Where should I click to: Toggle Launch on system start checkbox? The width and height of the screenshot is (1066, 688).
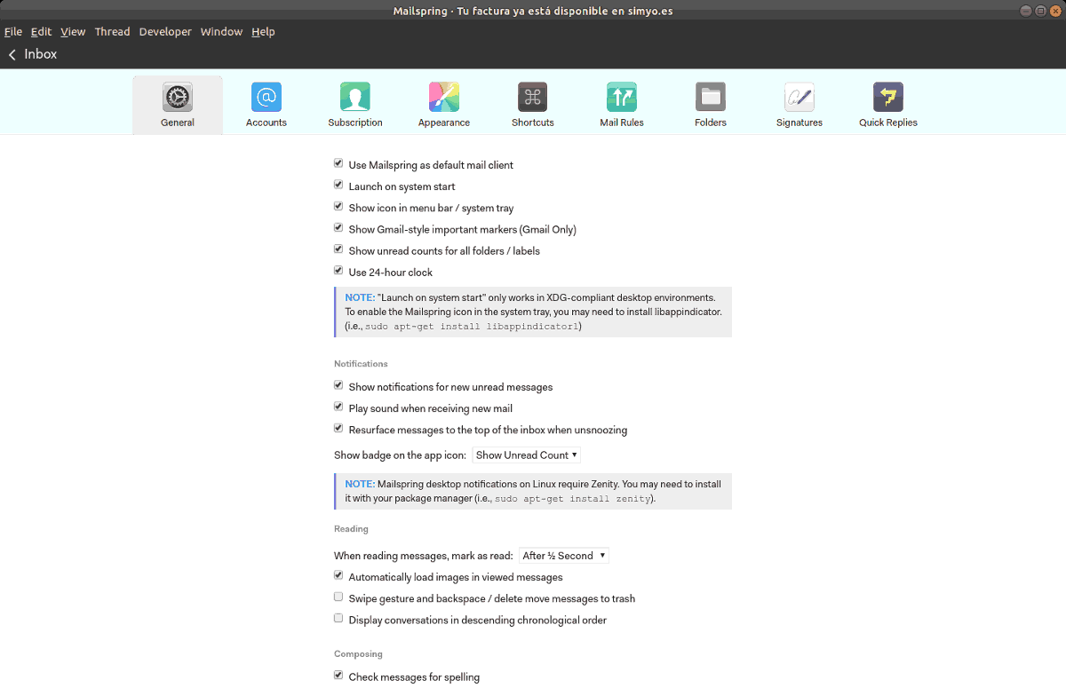(338, 185)
